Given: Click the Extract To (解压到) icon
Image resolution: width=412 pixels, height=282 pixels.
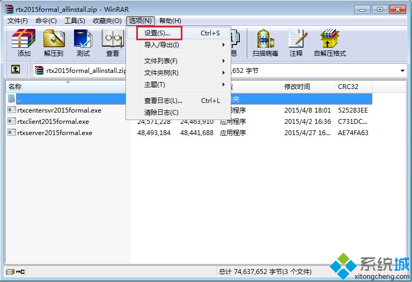Looking at the screenshot, I should (x=54, y=42).
